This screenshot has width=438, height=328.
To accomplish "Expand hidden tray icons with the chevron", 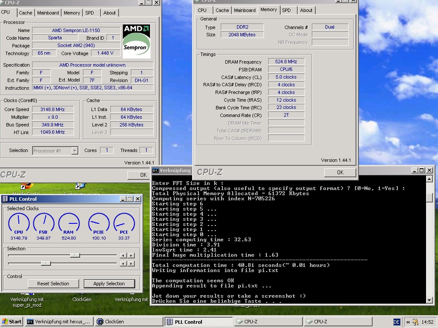I will pos(408,322).
